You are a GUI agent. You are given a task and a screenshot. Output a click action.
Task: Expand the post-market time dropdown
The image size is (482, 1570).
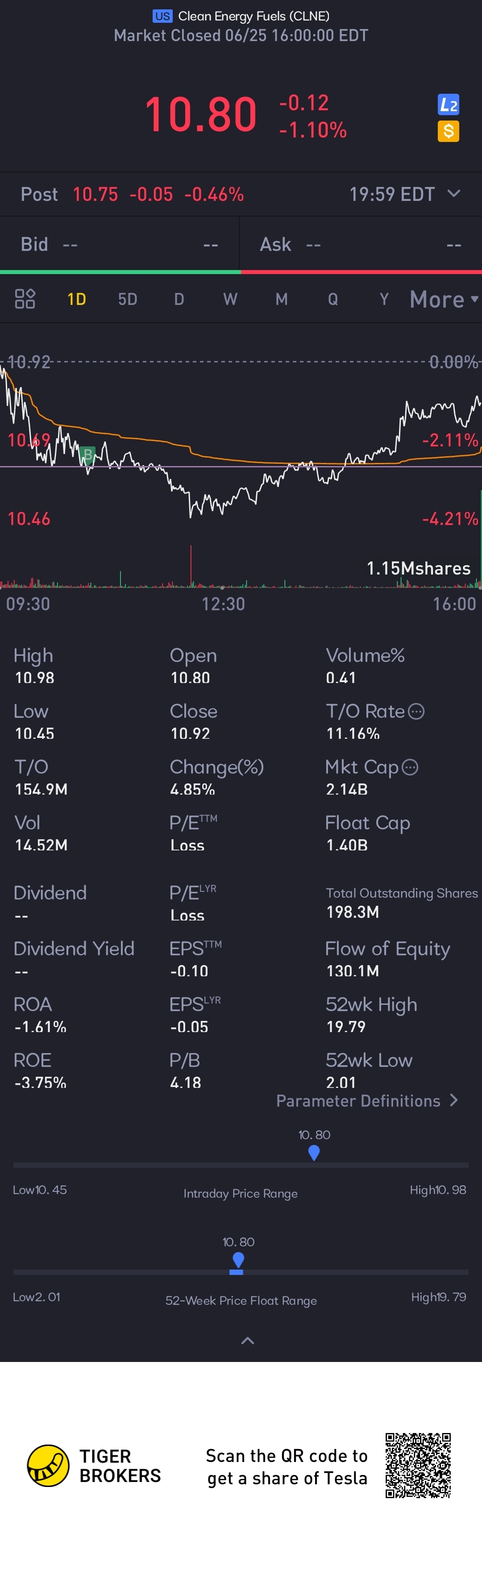tap(453, 194)
